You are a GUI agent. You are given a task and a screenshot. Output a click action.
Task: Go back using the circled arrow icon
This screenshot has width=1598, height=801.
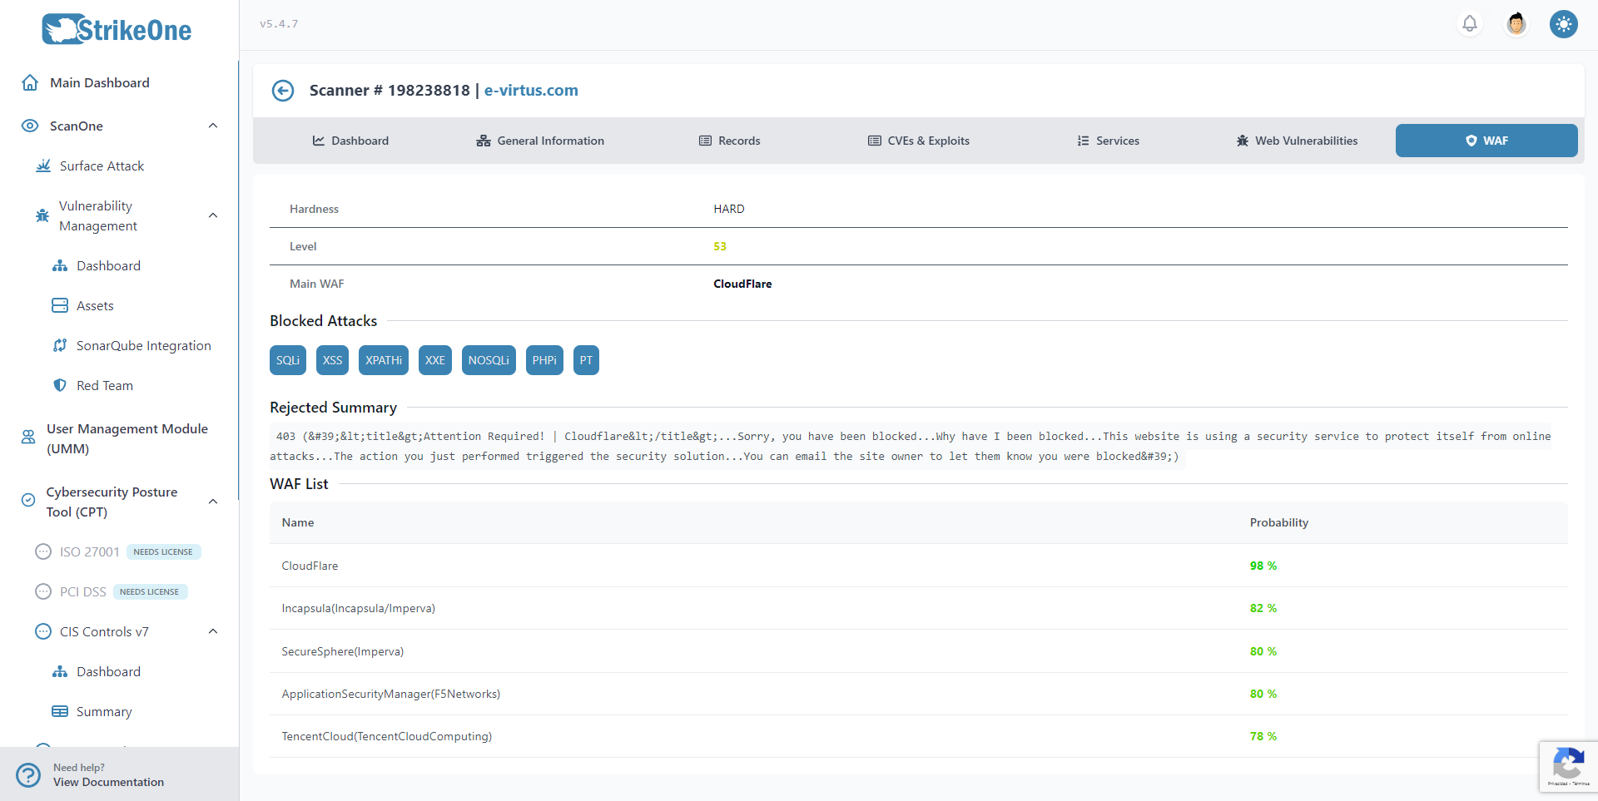coord(283,91)
